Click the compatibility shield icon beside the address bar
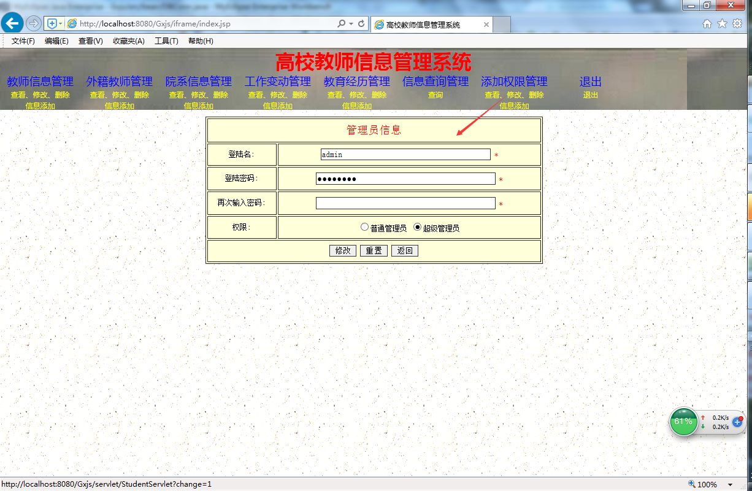Image resolution: width=752 pixels, height=491 pixels. point(52,23)
